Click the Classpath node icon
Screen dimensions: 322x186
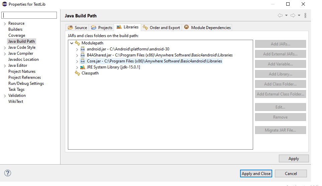78,73
